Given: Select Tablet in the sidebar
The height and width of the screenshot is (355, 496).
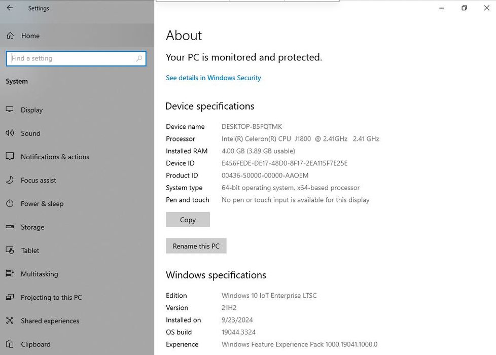Looking at the screenshot, I should click(x=77, y=250).
